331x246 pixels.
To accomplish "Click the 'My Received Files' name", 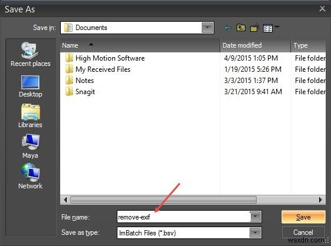I will pyautogui.click(x=103, y=69).
